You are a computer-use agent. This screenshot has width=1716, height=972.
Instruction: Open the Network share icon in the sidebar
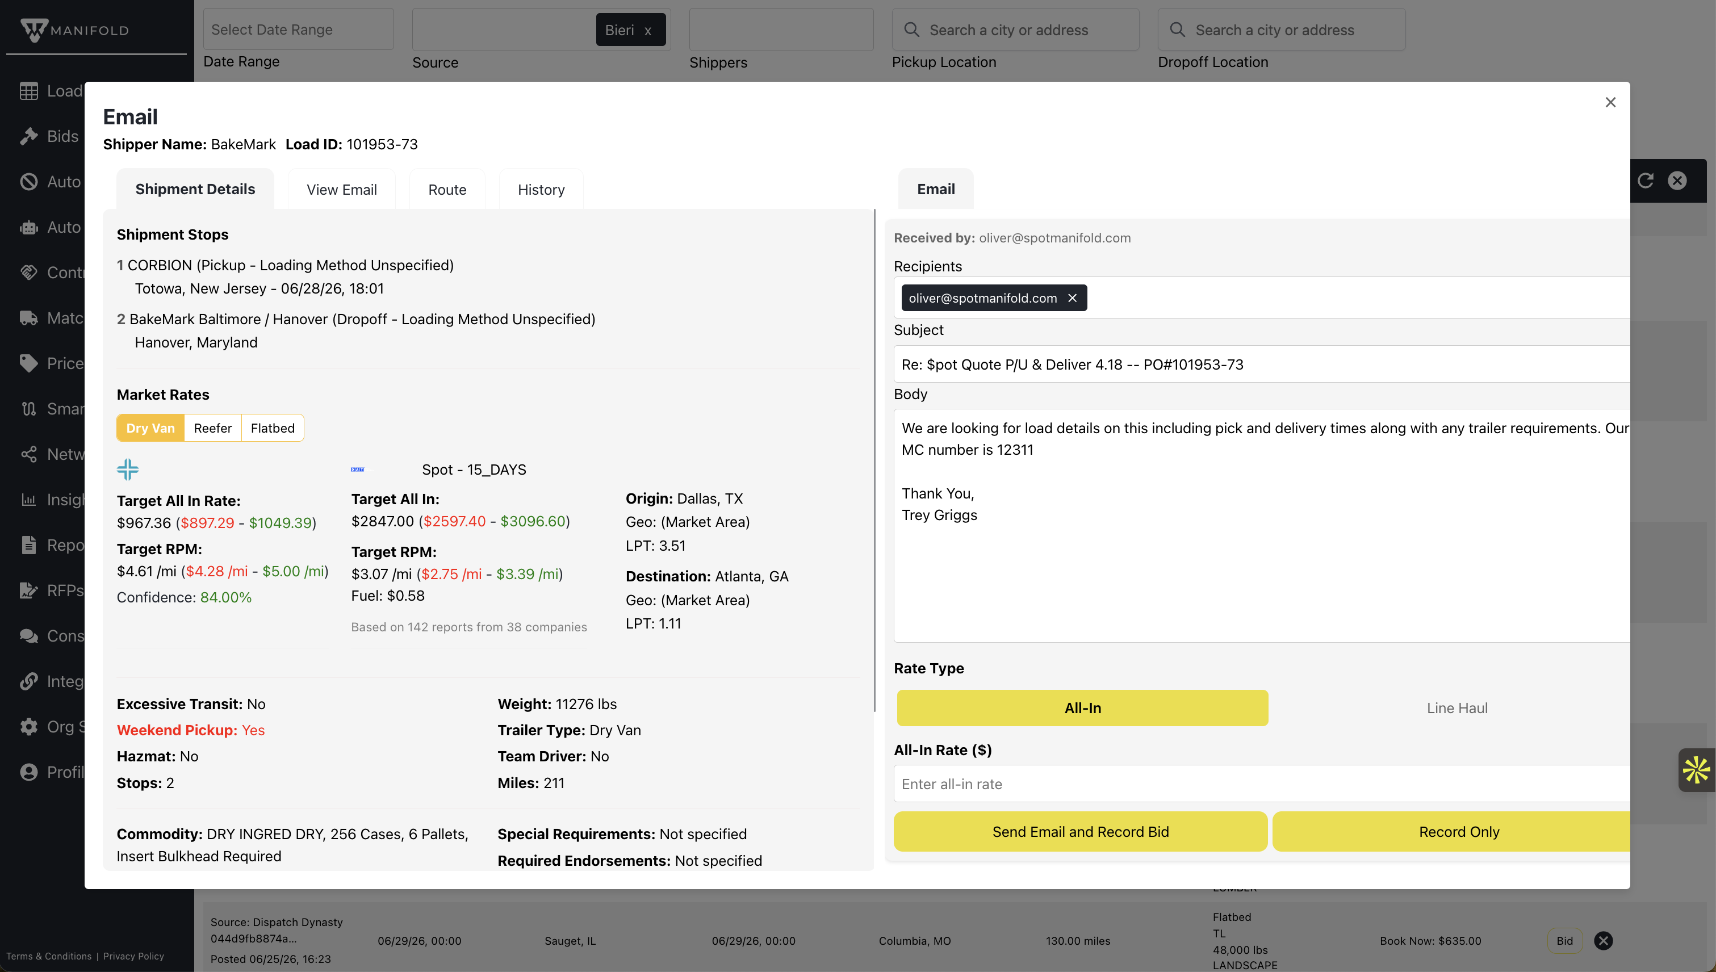click(29, 454)
